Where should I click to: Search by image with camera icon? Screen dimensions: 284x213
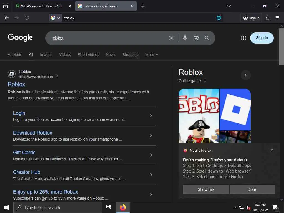tap(196, 38)
